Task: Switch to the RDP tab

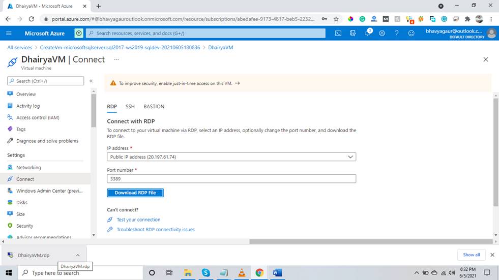Action: pos(112,107)
